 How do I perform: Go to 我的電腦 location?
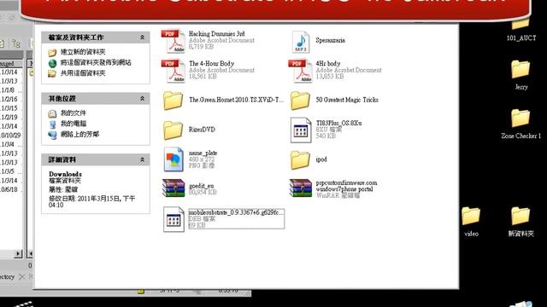coord(74,124)
